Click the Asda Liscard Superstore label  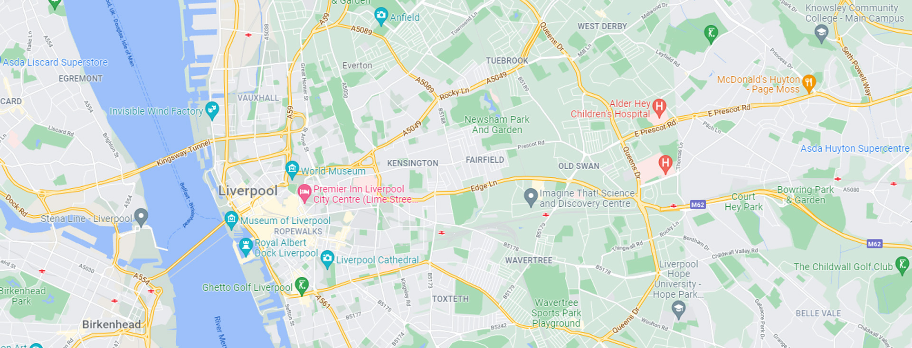pos(56,62)
